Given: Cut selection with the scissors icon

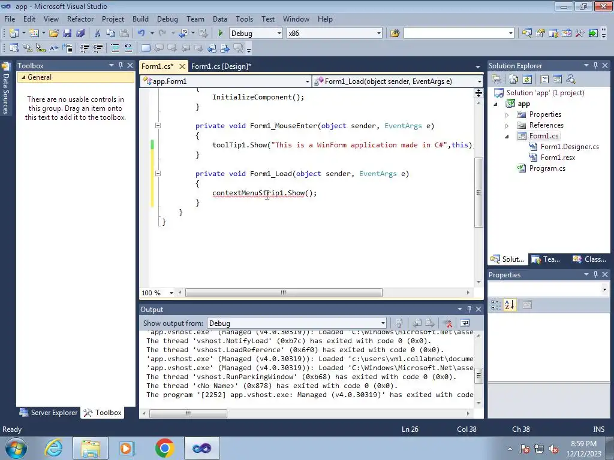Looking at the screenshot, I should point(97,34).
